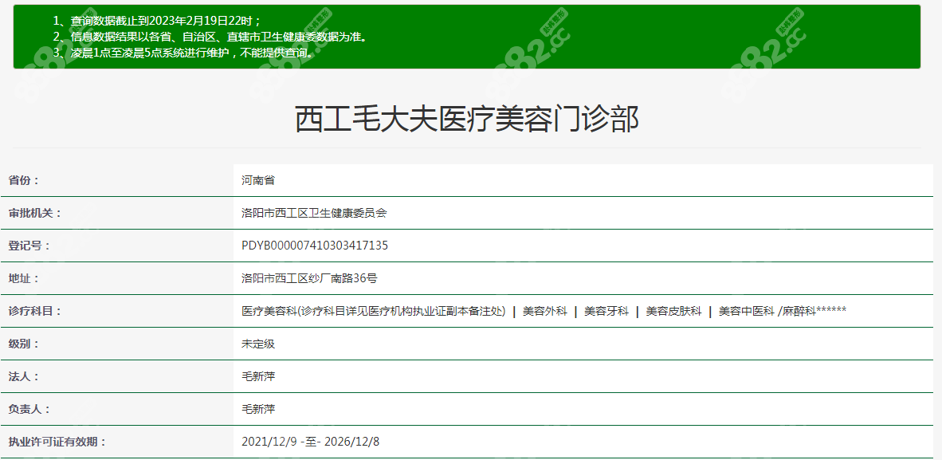
Task: Select the value 未定级
Action: click(257, 344)
